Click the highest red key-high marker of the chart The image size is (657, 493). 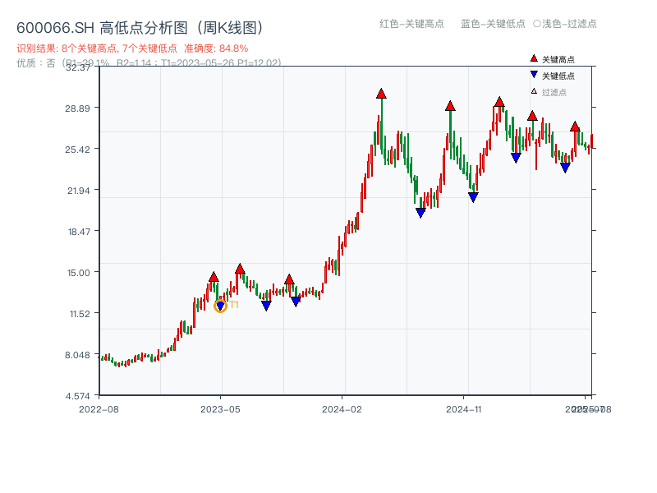point(381,94)
